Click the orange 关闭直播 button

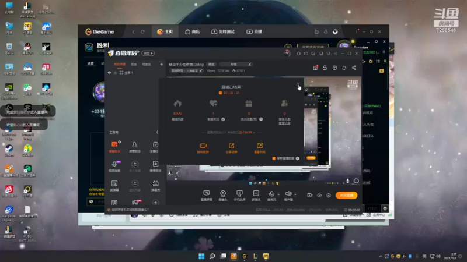[x=346, y=195]
